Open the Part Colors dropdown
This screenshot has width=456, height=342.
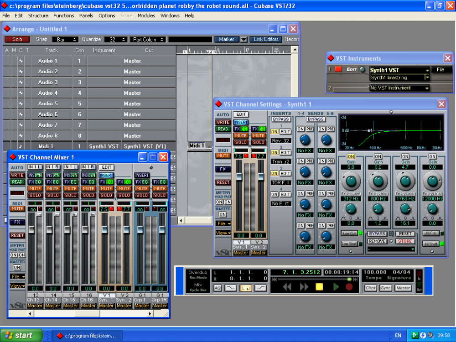148,39
